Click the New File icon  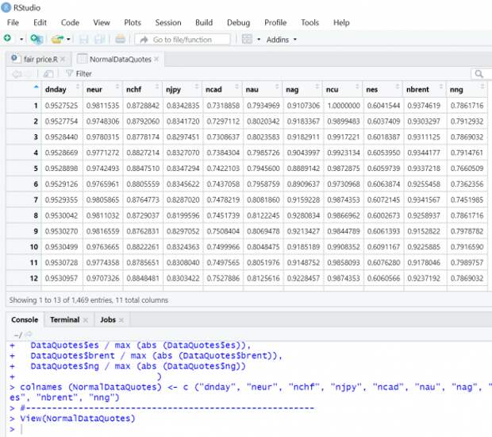pyautogui.click(x=7, y=39)
